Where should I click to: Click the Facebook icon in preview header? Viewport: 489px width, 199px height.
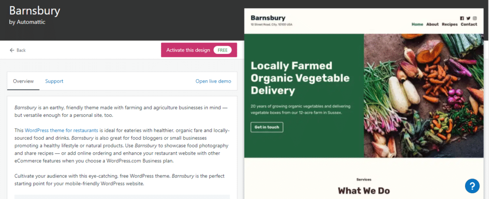pyautogui.click(x=462, y=18)
